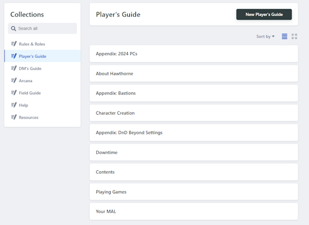309x225 pixels.
Task: Open the Appendix: 2024 PCs entry
Action: (194, 54)
